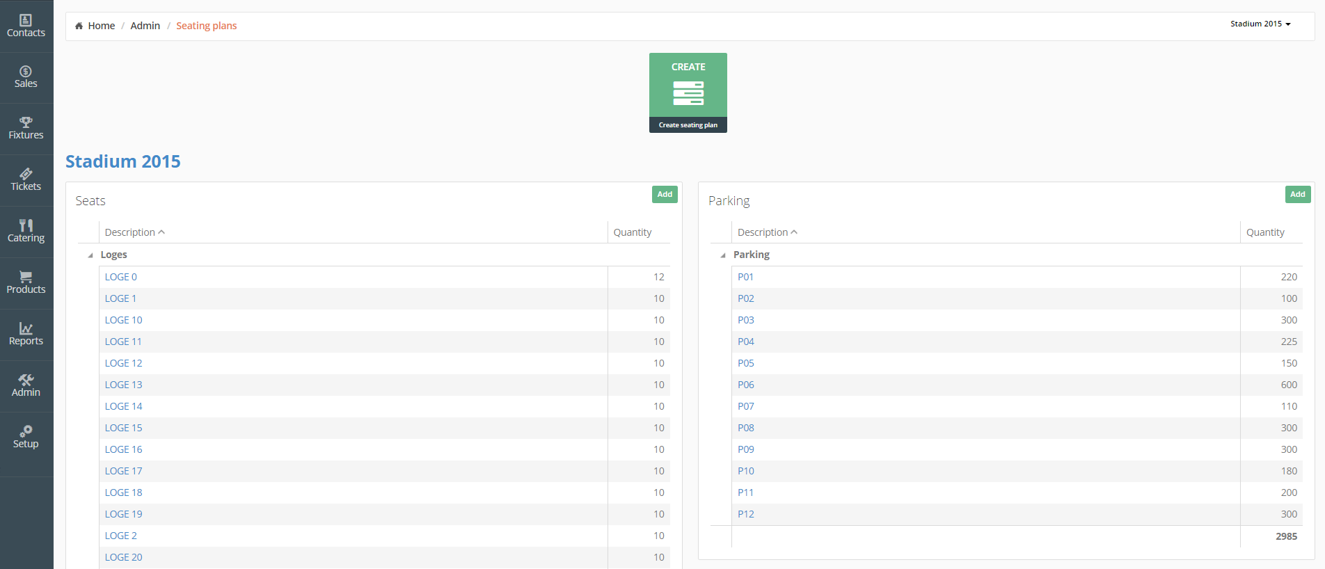Viewport: 1325px width, 569px height.
Task: Open the P03 parking link
Action: [745, 320]
